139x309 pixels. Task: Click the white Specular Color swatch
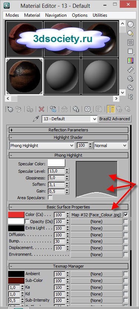point(57,163)
